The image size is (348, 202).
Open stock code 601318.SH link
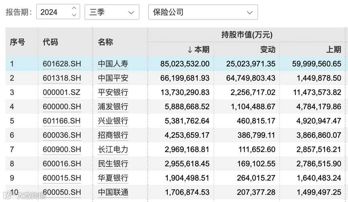click(62, 78)
